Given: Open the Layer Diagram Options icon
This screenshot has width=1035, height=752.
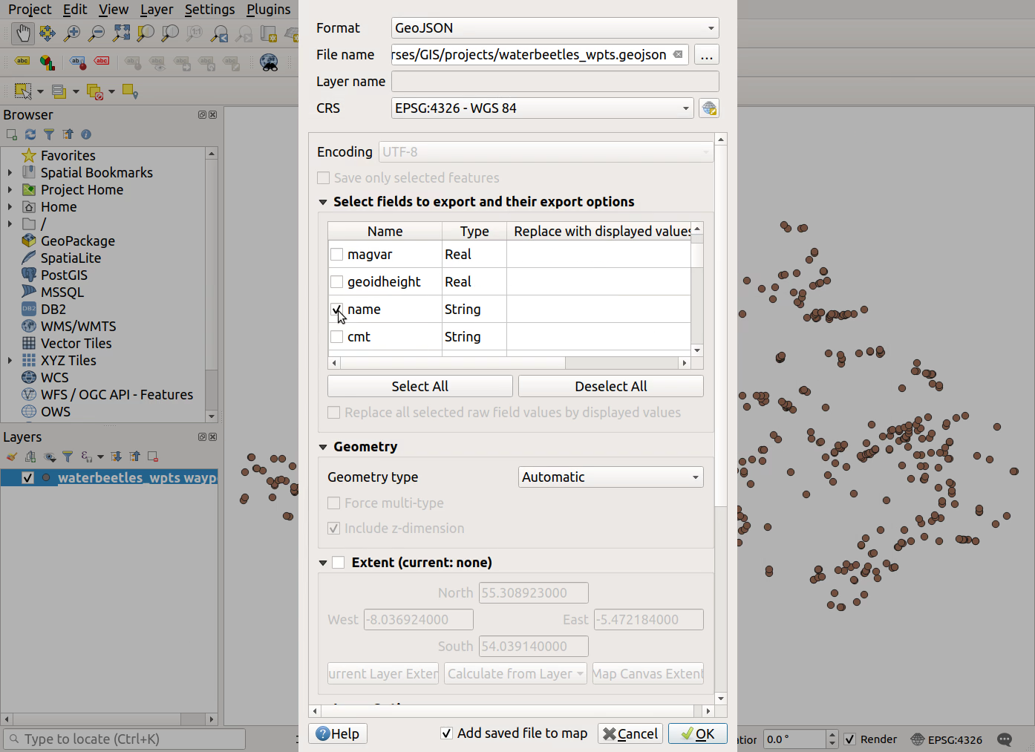Looking at the screenshot, I should pos(48,62).
